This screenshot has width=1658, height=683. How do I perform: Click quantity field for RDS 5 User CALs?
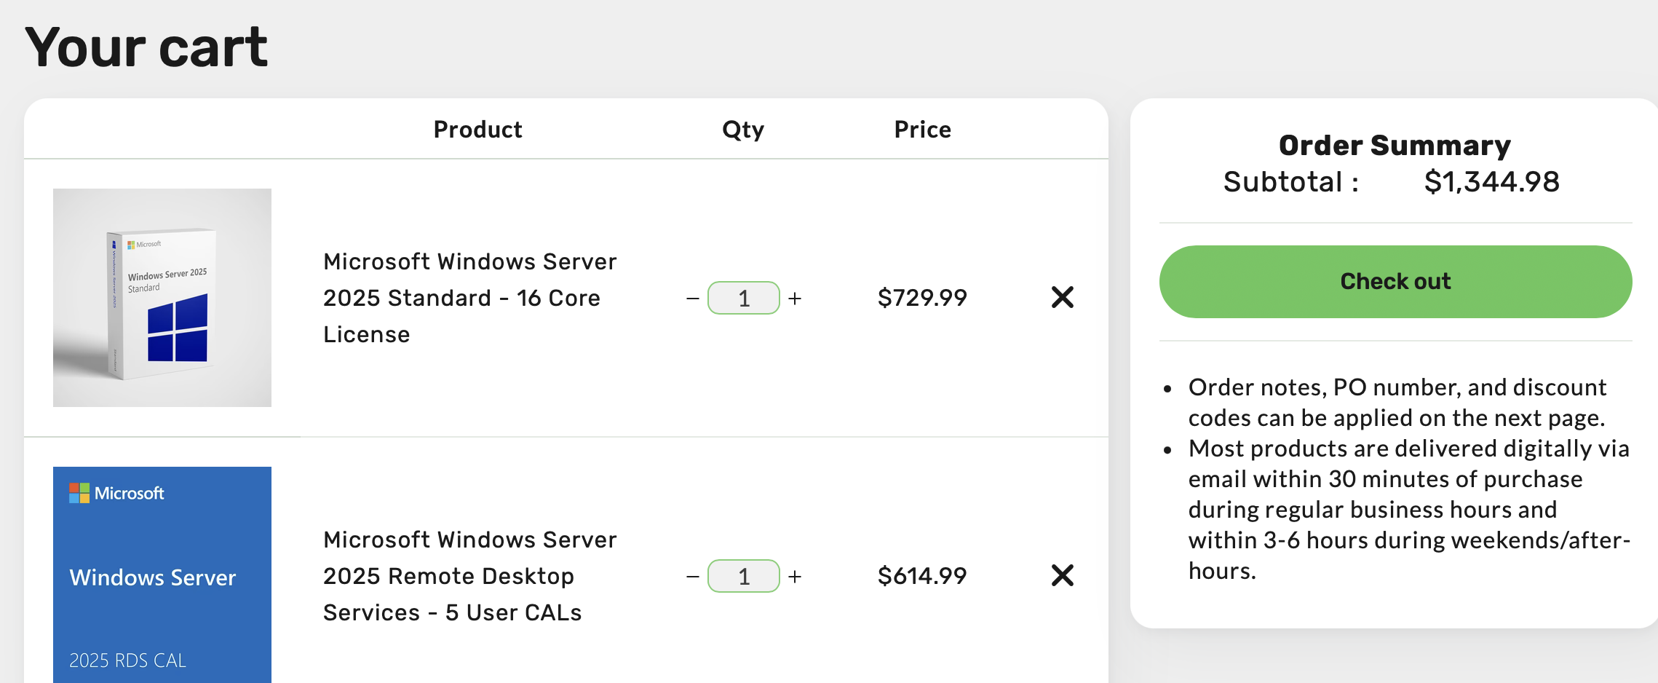(x=743, y=577)
